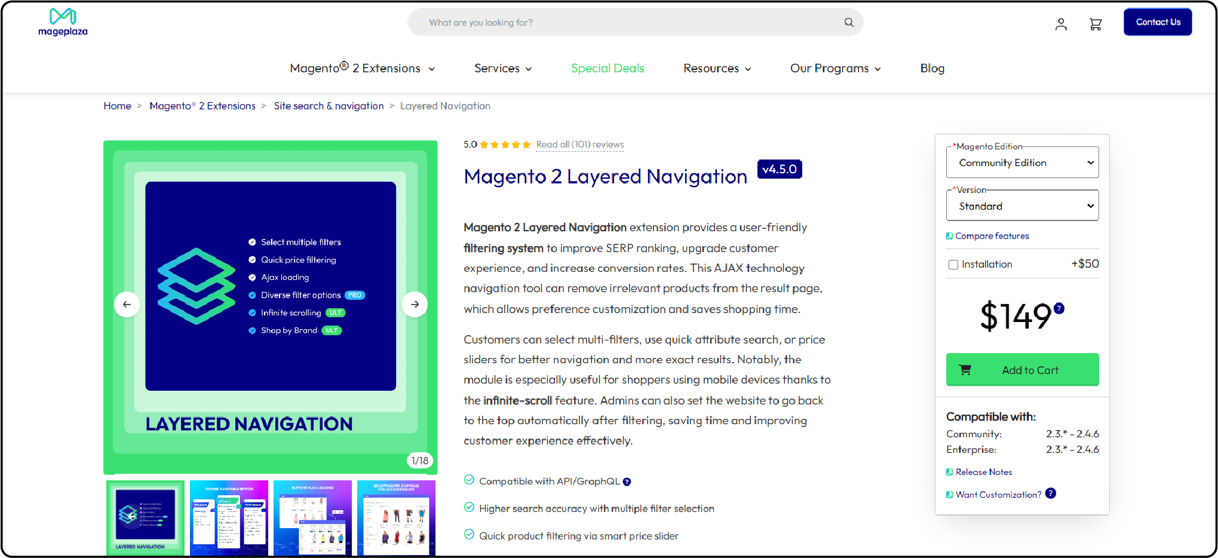Viewport: 1218px width, 558px height.
Task: Click the search magnifier icon
Action: pyautogui.click(x=849, y=22)
